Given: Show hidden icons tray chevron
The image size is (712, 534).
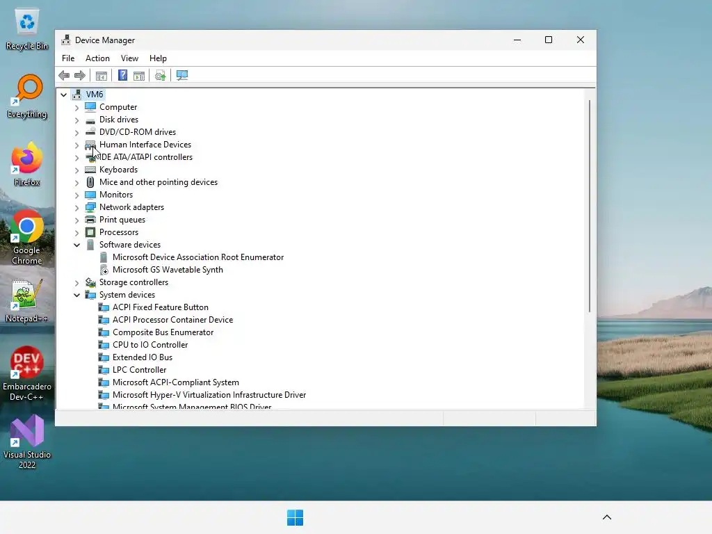Looking at the screenshot, I should (x=607, y=517).
